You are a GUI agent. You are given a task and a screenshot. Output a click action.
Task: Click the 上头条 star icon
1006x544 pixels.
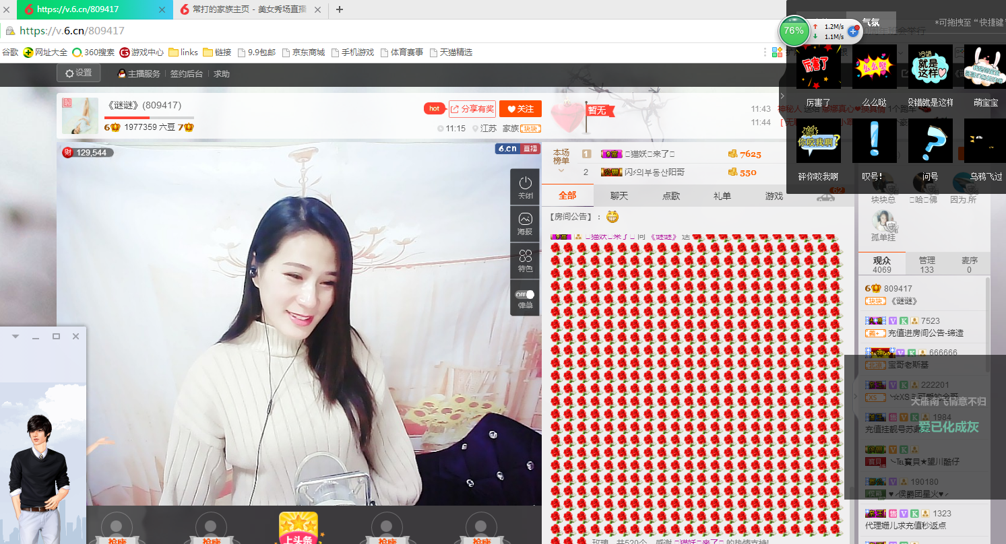[x=298, y=527]
